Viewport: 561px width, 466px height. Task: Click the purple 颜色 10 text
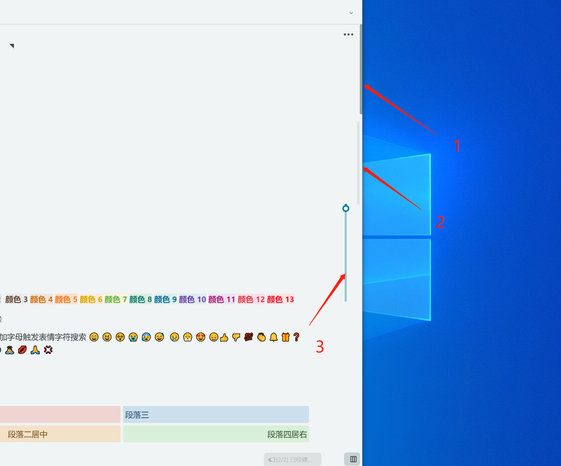point(192,299)
